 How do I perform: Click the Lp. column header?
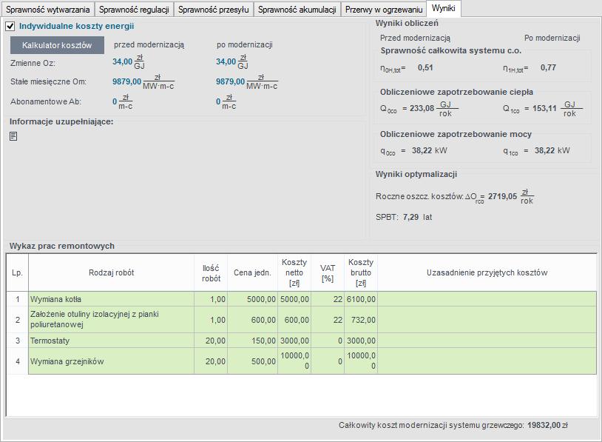pyautogui.click(x=17, y=272)
